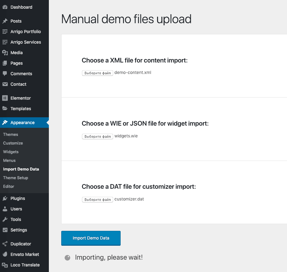This screenshot has width=287, height=272.
Task: Open Customize under Appearance
Action: pos(13,143)
